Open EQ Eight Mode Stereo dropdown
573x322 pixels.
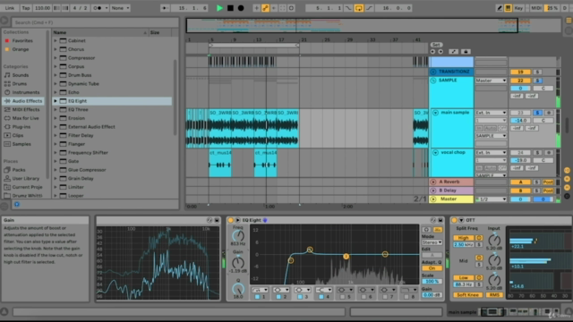(x=432, y=242)
